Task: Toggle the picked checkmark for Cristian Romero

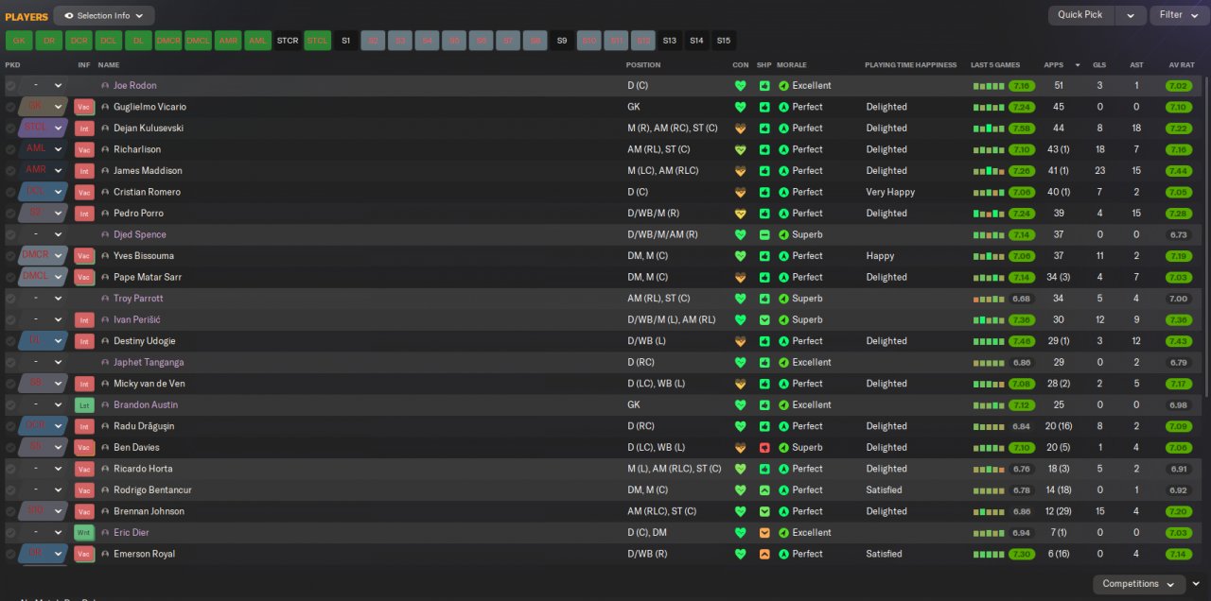Action: pos(11,192)
